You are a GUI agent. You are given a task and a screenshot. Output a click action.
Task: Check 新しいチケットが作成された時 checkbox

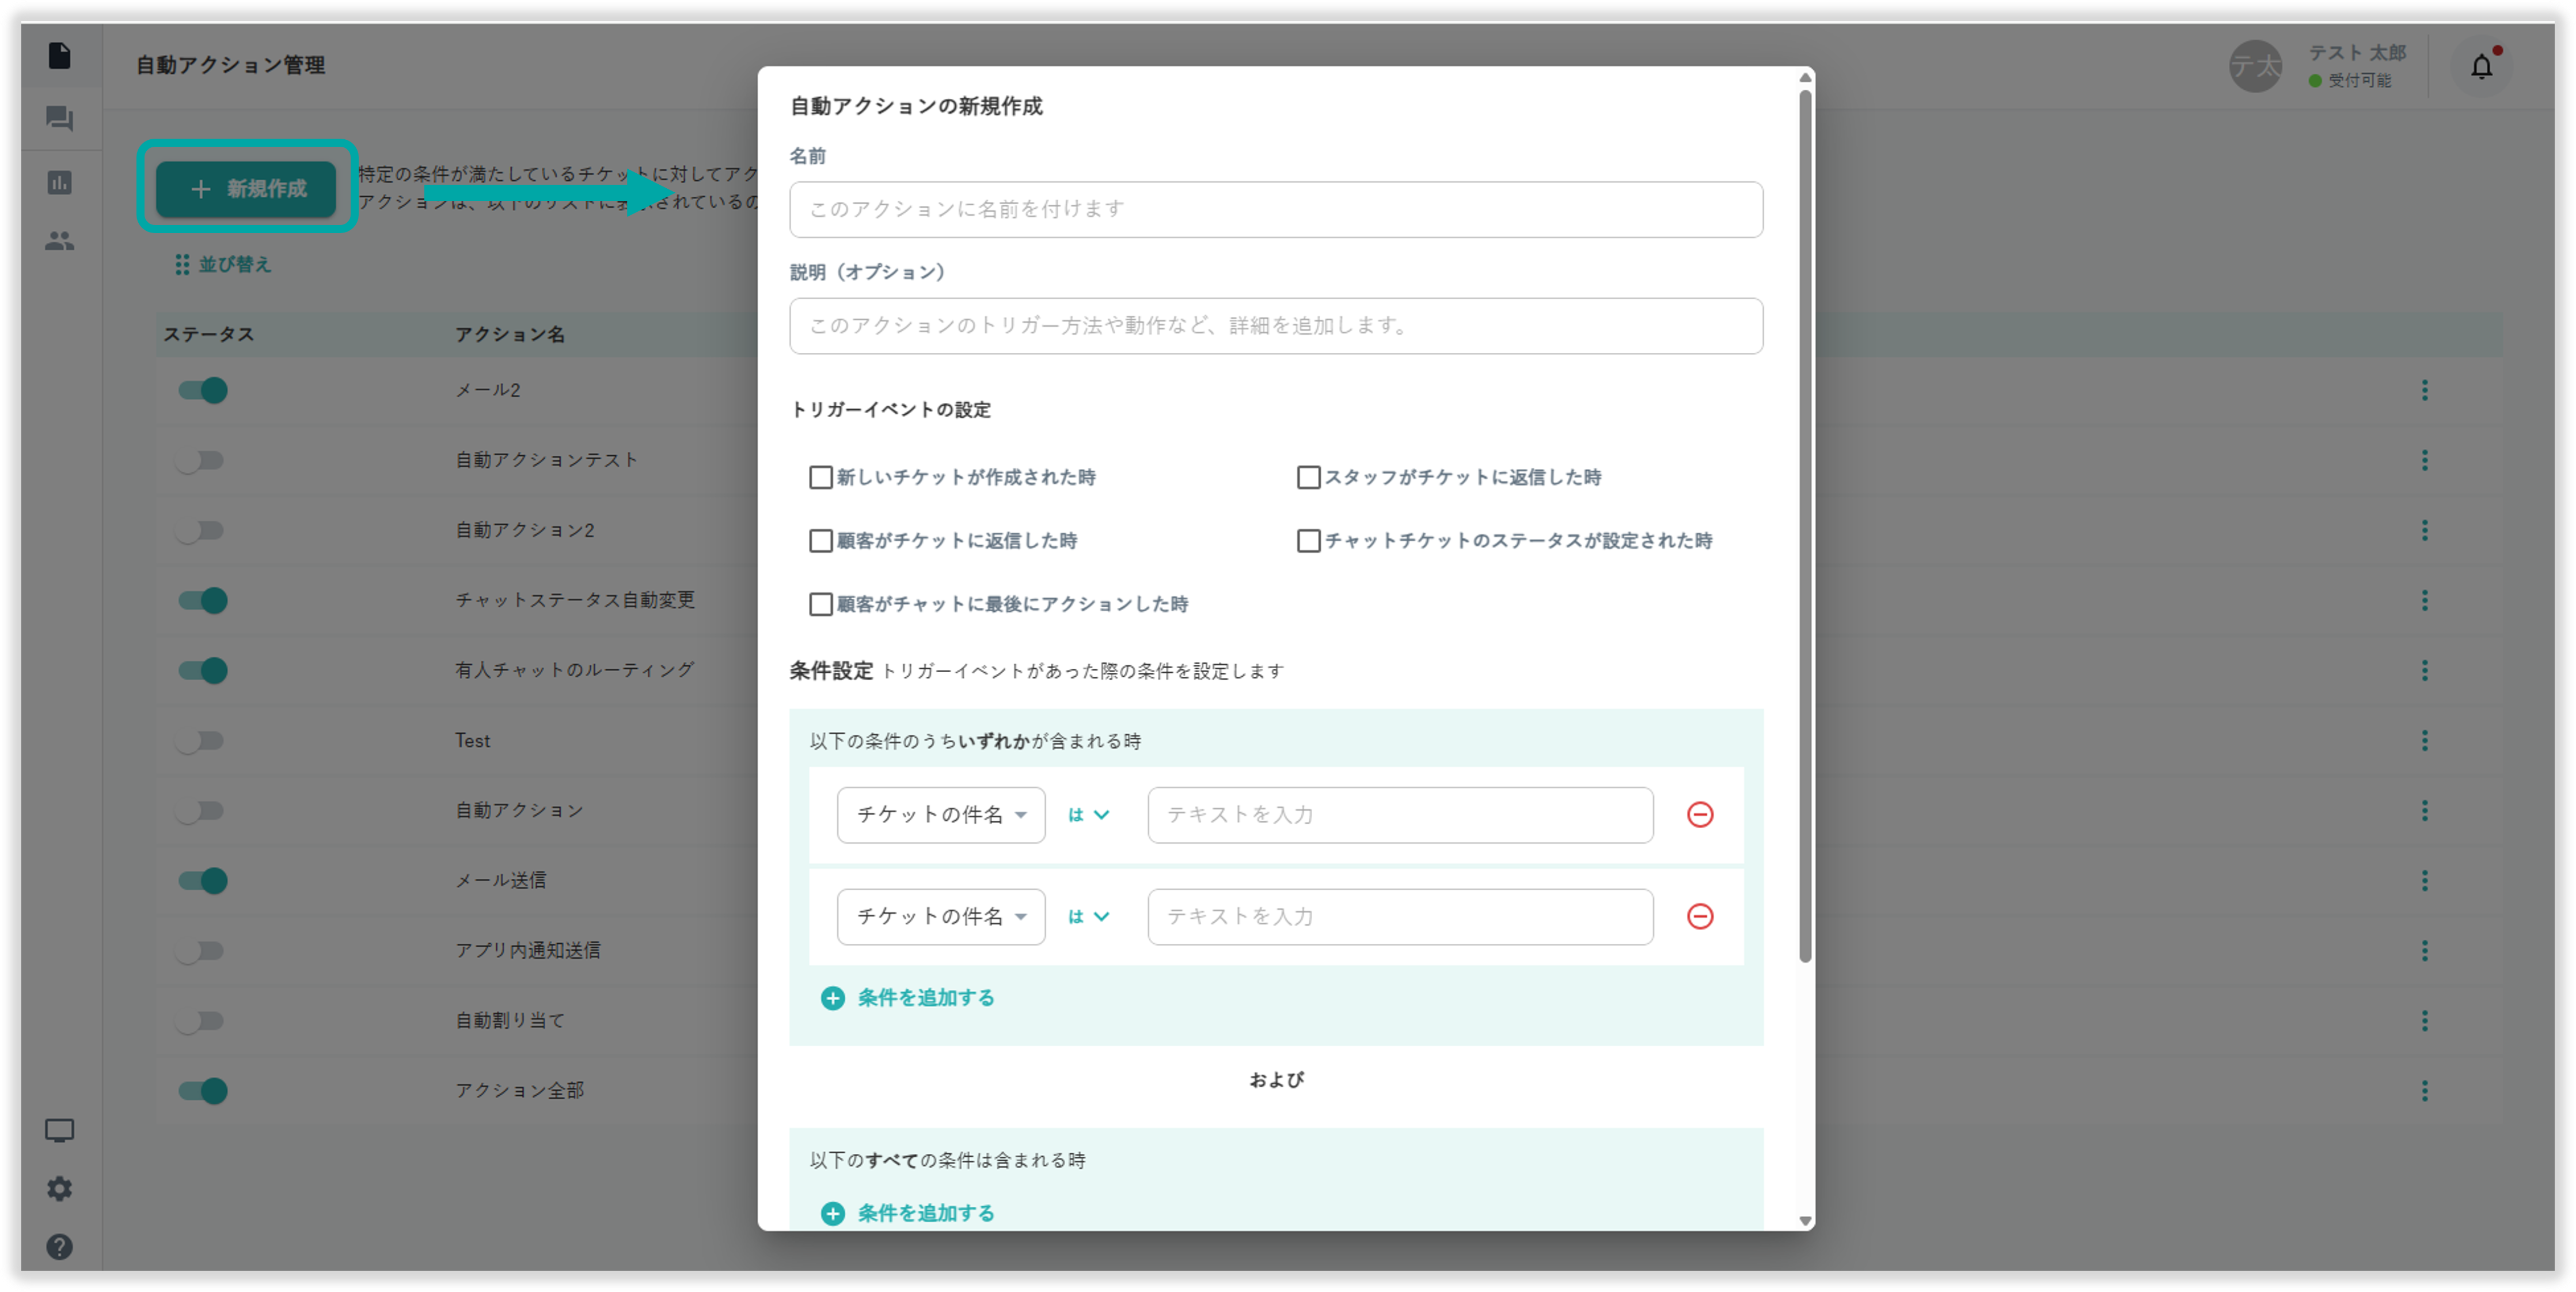click(820, 478)
